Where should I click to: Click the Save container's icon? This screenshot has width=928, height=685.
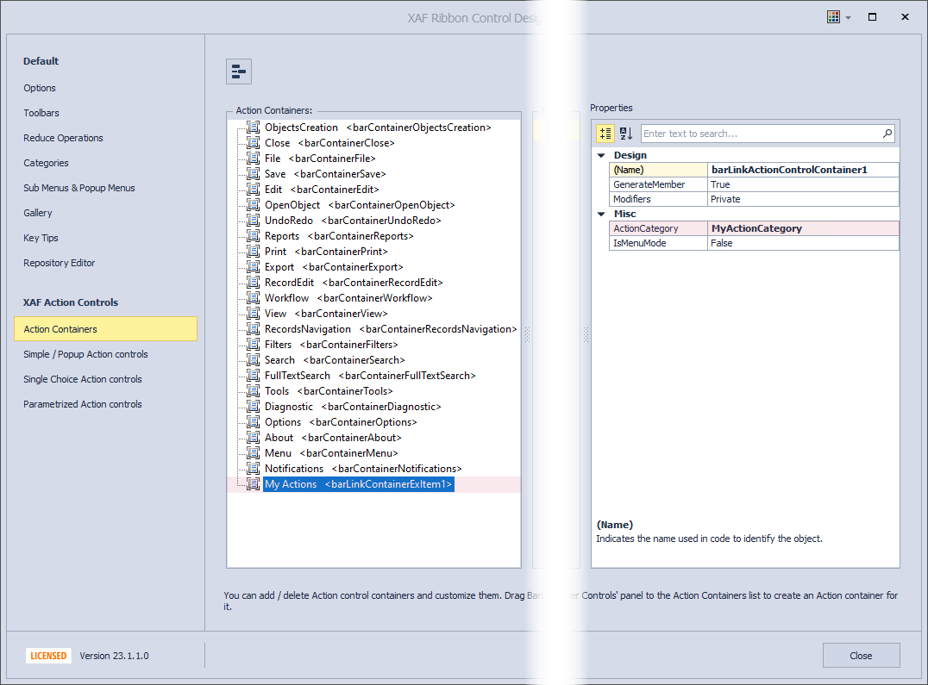254,174
